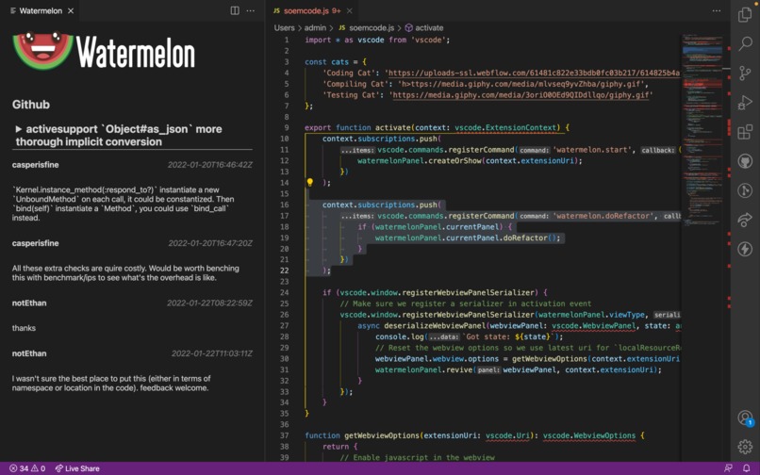Click the notifications bell in status bar

(x=747, y=468)
